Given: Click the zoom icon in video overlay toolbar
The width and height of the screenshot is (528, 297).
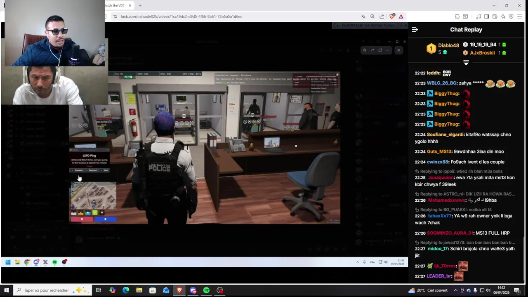Looking at the screenshot, I should tap(365, 50).
